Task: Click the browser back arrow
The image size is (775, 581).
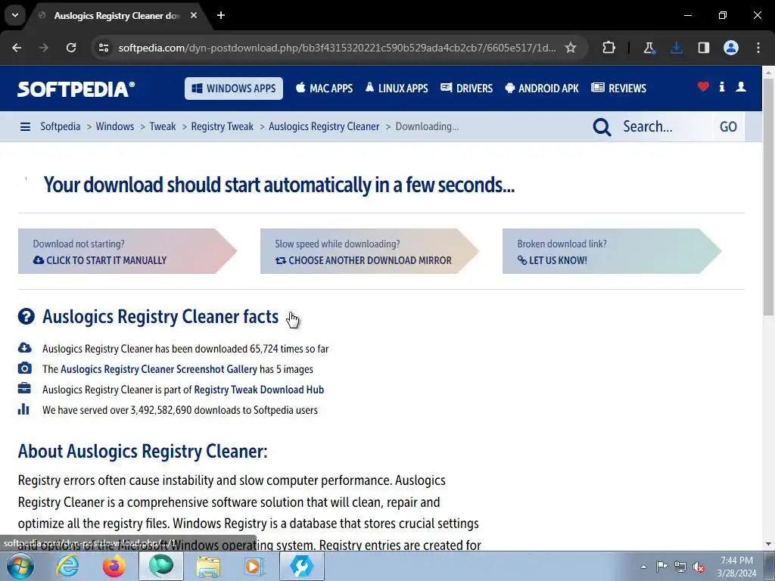Action: [17, 48]
